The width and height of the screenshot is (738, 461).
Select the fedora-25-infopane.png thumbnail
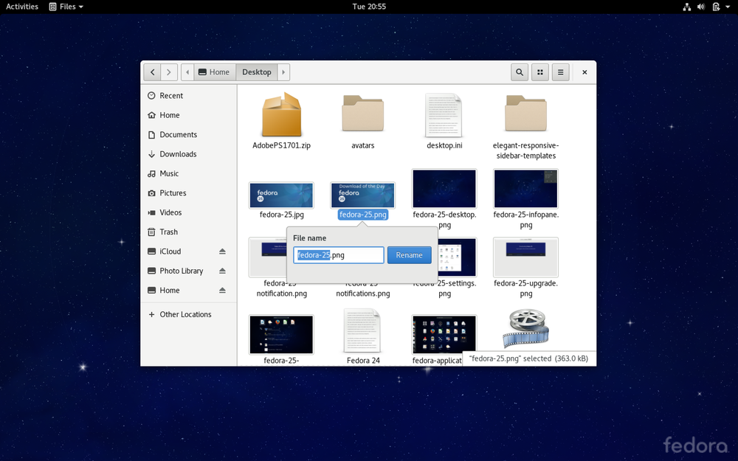click(525, 189)
